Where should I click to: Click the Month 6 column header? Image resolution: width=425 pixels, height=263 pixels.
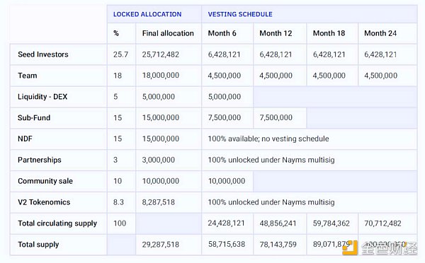click(x=222, y=33)
